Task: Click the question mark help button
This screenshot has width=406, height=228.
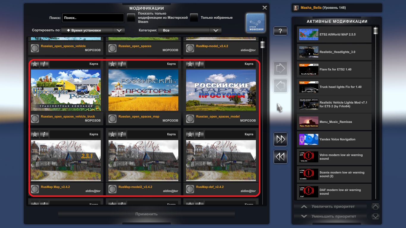Action: tap(280, 31)
